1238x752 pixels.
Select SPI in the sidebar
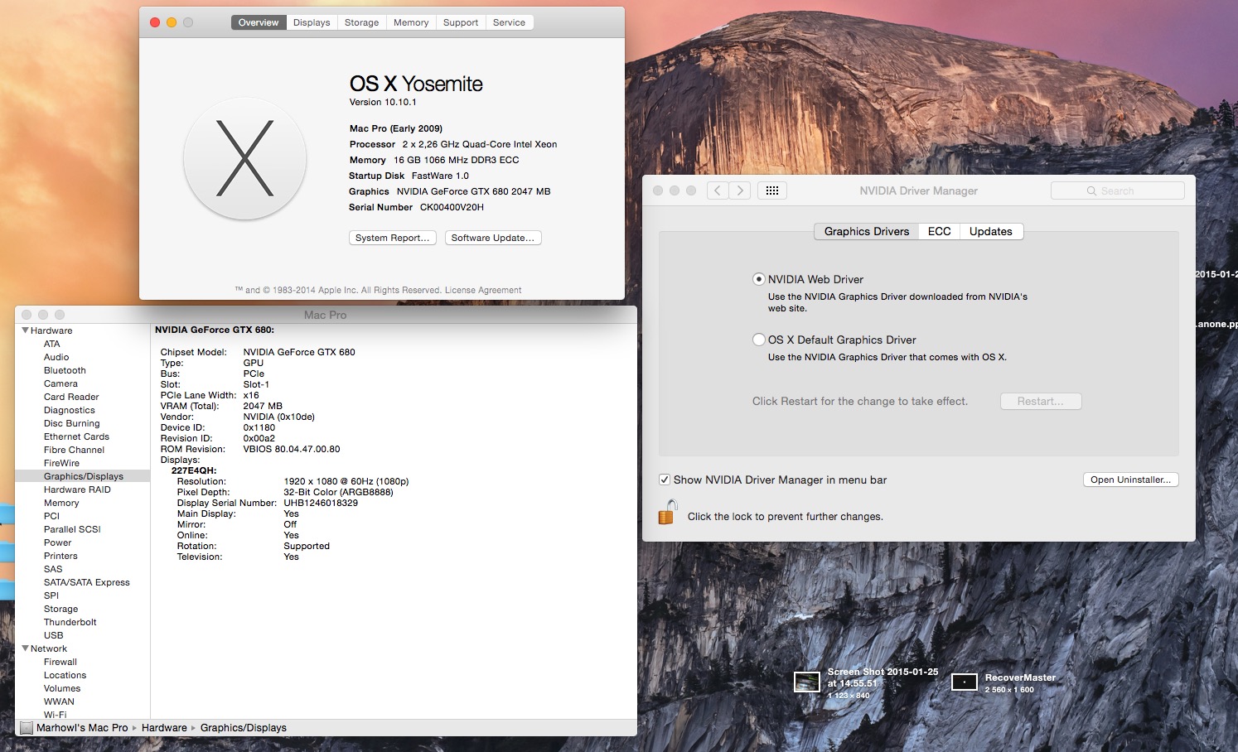click(51, 595)
